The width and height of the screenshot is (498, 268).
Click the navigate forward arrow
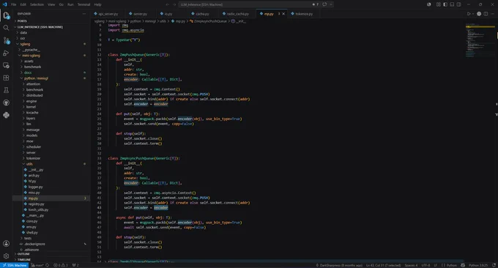(x=174, y=4)
